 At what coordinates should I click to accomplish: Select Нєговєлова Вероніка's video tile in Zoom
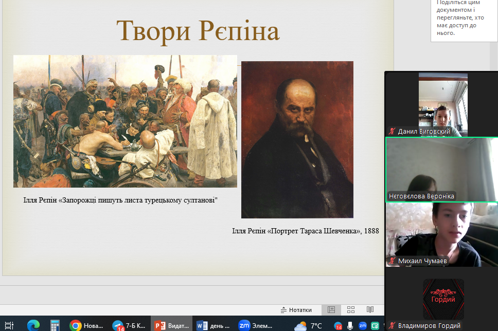pos(442,170)
